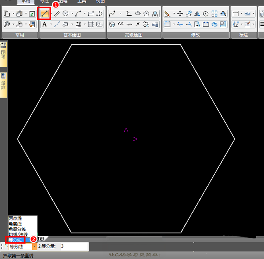264x259 pixels.
Task: Pick 角等分线 from the line type list
Action: coord(17,229)
